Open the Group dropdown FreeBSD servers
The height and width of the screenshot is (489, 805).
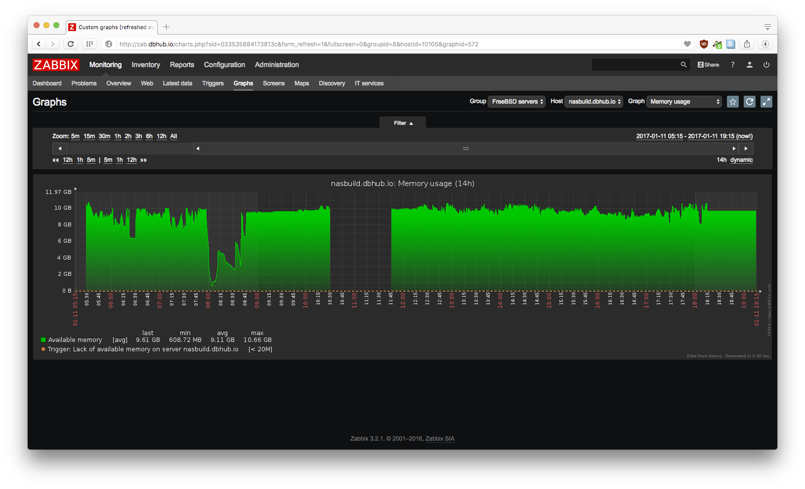[x=517, y=102]
